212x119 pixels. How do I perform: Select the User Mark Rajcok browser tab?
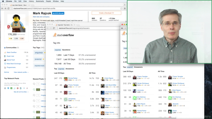pyautogui.click(x=20, y=5)
